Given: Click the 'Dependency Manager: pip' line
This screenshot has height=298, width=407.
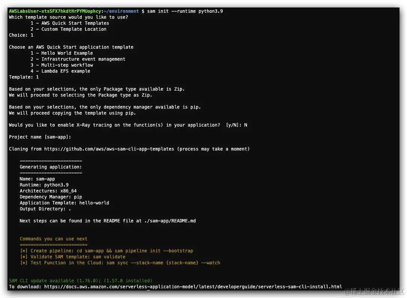Looking at the screenshot, I should (51, 197).
